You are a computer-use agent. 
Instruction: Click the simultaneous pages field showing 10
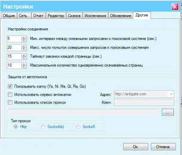tap(14, 65)
